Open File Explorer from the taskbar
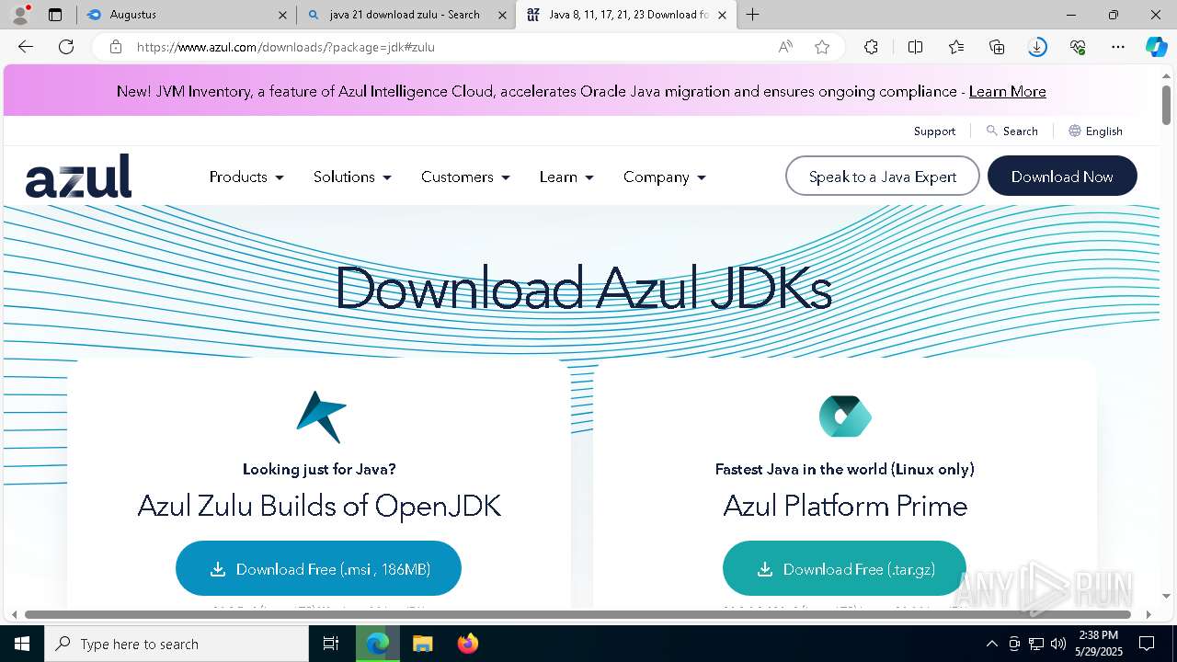1177x662 pixels. [422, 644]
